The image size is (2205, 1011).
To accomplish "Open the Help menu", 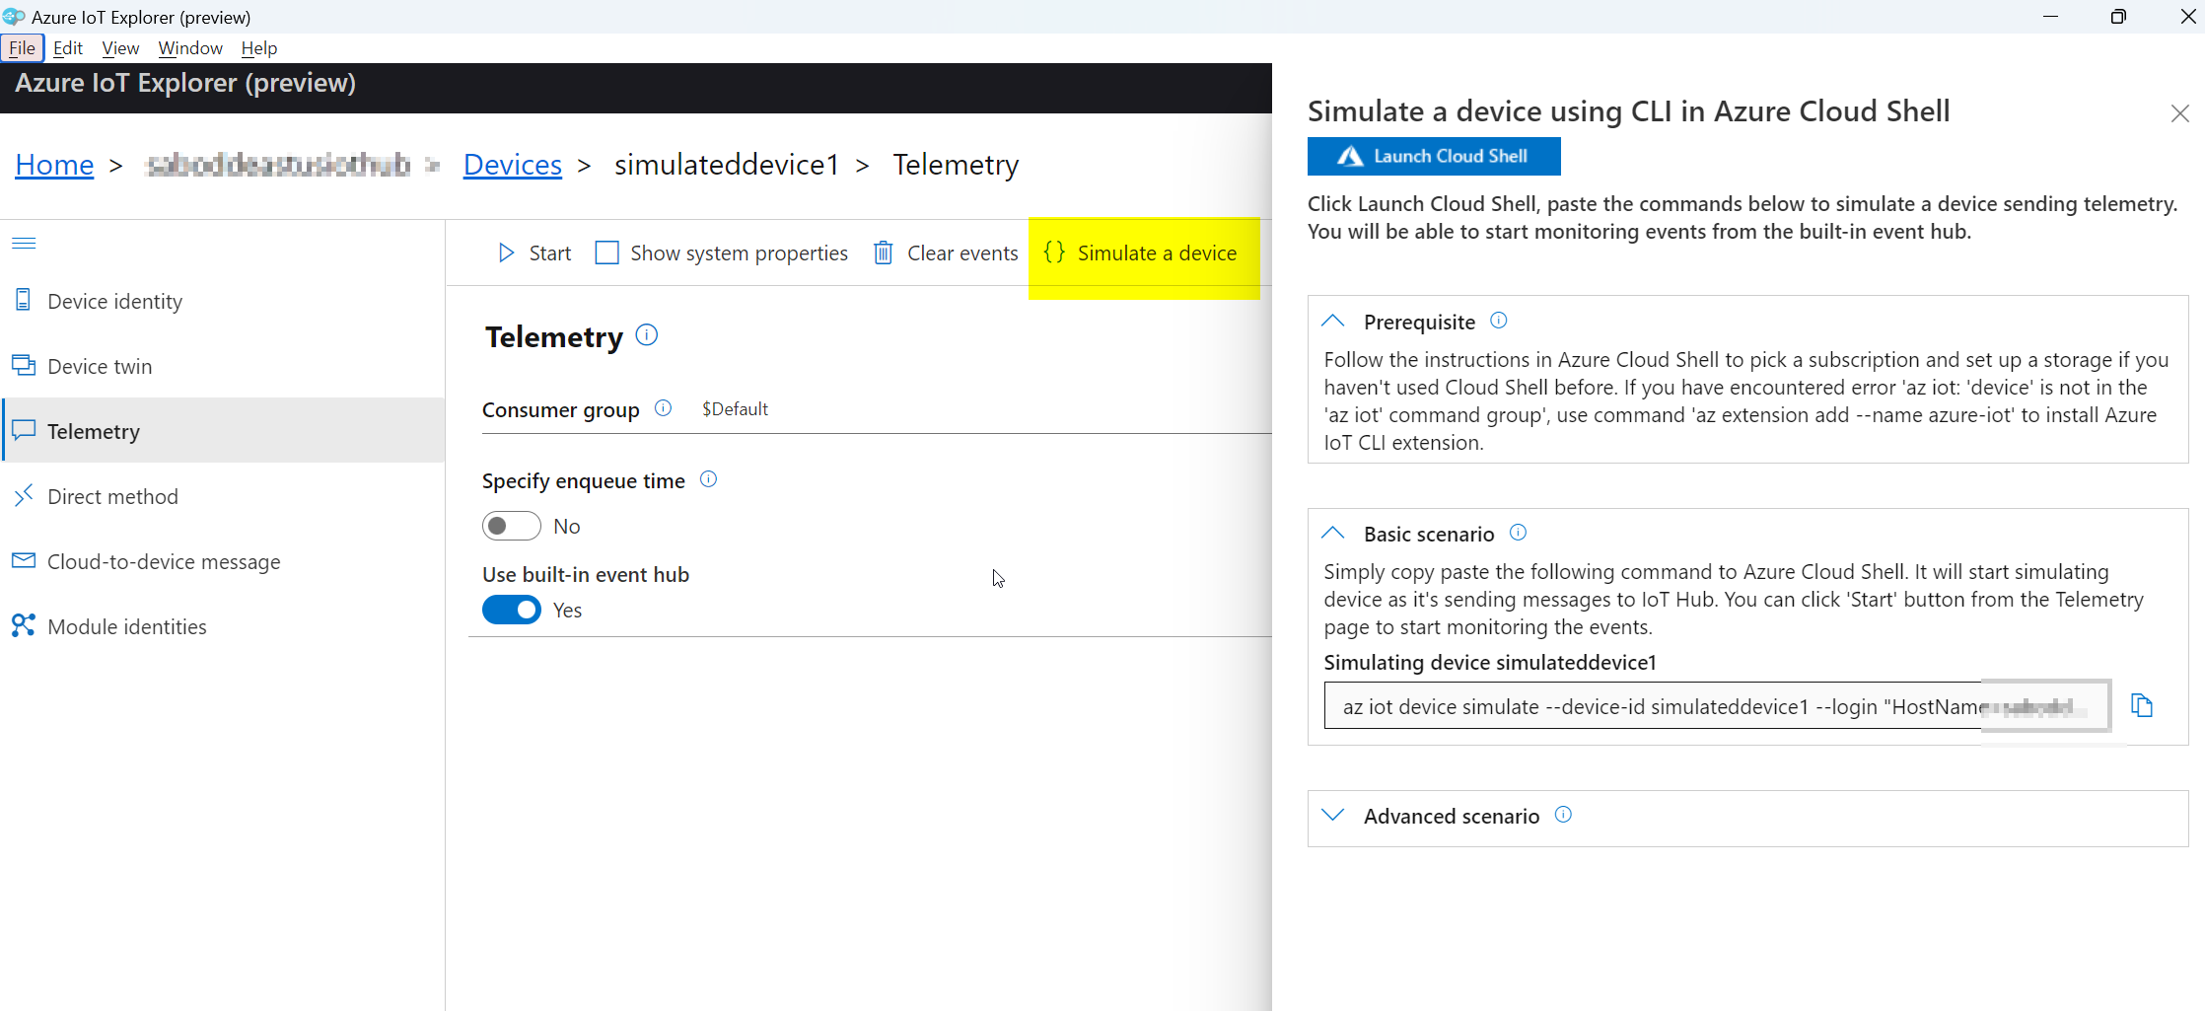I will [259, 48].
